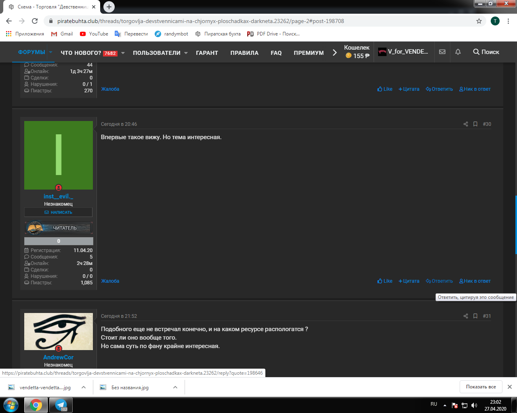The height and width of the screenshot is (413, 517).
Task: Add inst__evil._ post to Цитата
Action: 409,281
